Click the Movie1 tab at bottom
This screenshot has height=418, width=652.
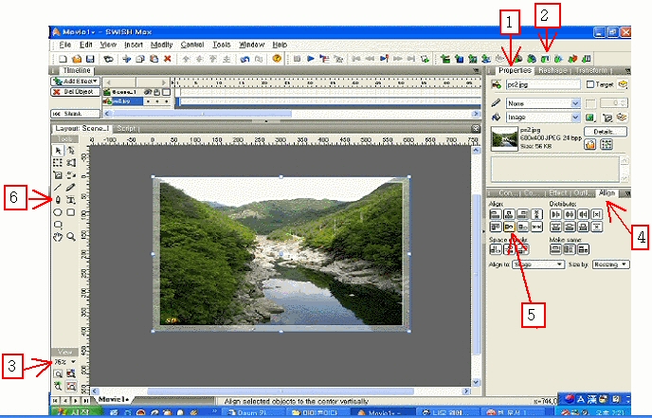113,399
